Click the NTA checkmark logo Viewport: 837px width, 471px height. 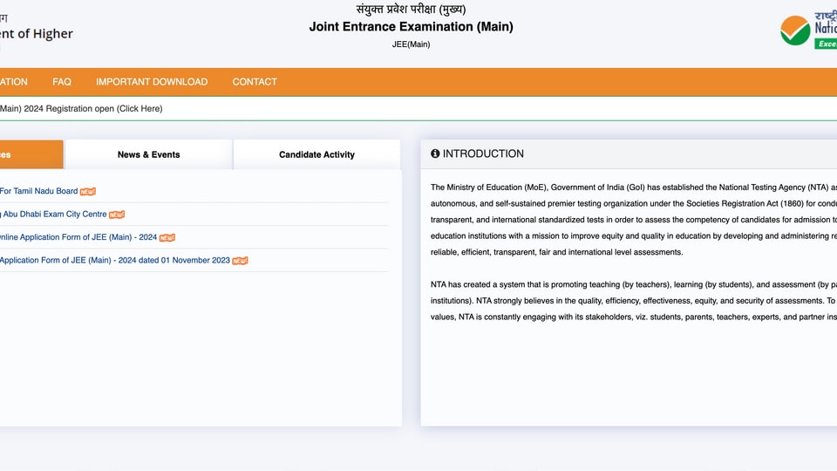click(795, 31)
